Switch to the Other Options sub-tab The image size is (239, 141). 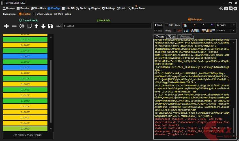click(x=42, y=14)
